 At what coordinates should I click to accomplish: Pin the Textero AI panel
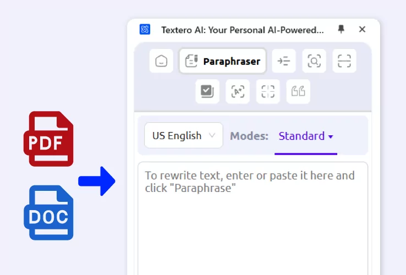(341, 29)
